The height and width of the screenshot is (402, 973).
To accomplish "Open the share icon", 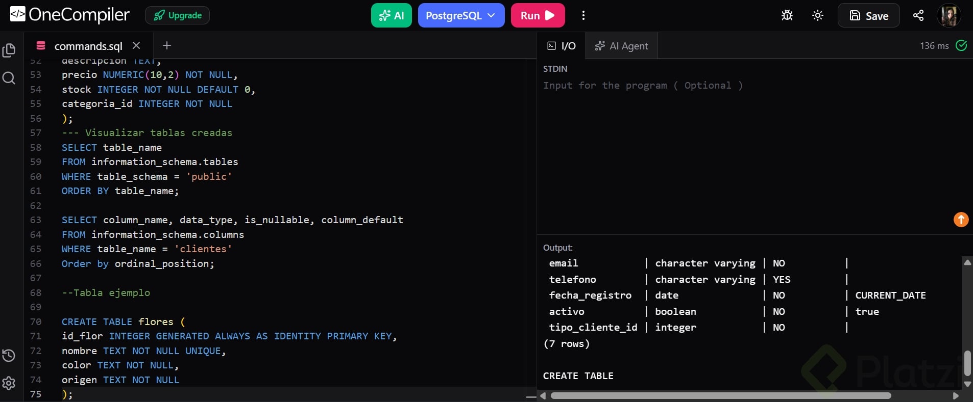I will [918, 15].
